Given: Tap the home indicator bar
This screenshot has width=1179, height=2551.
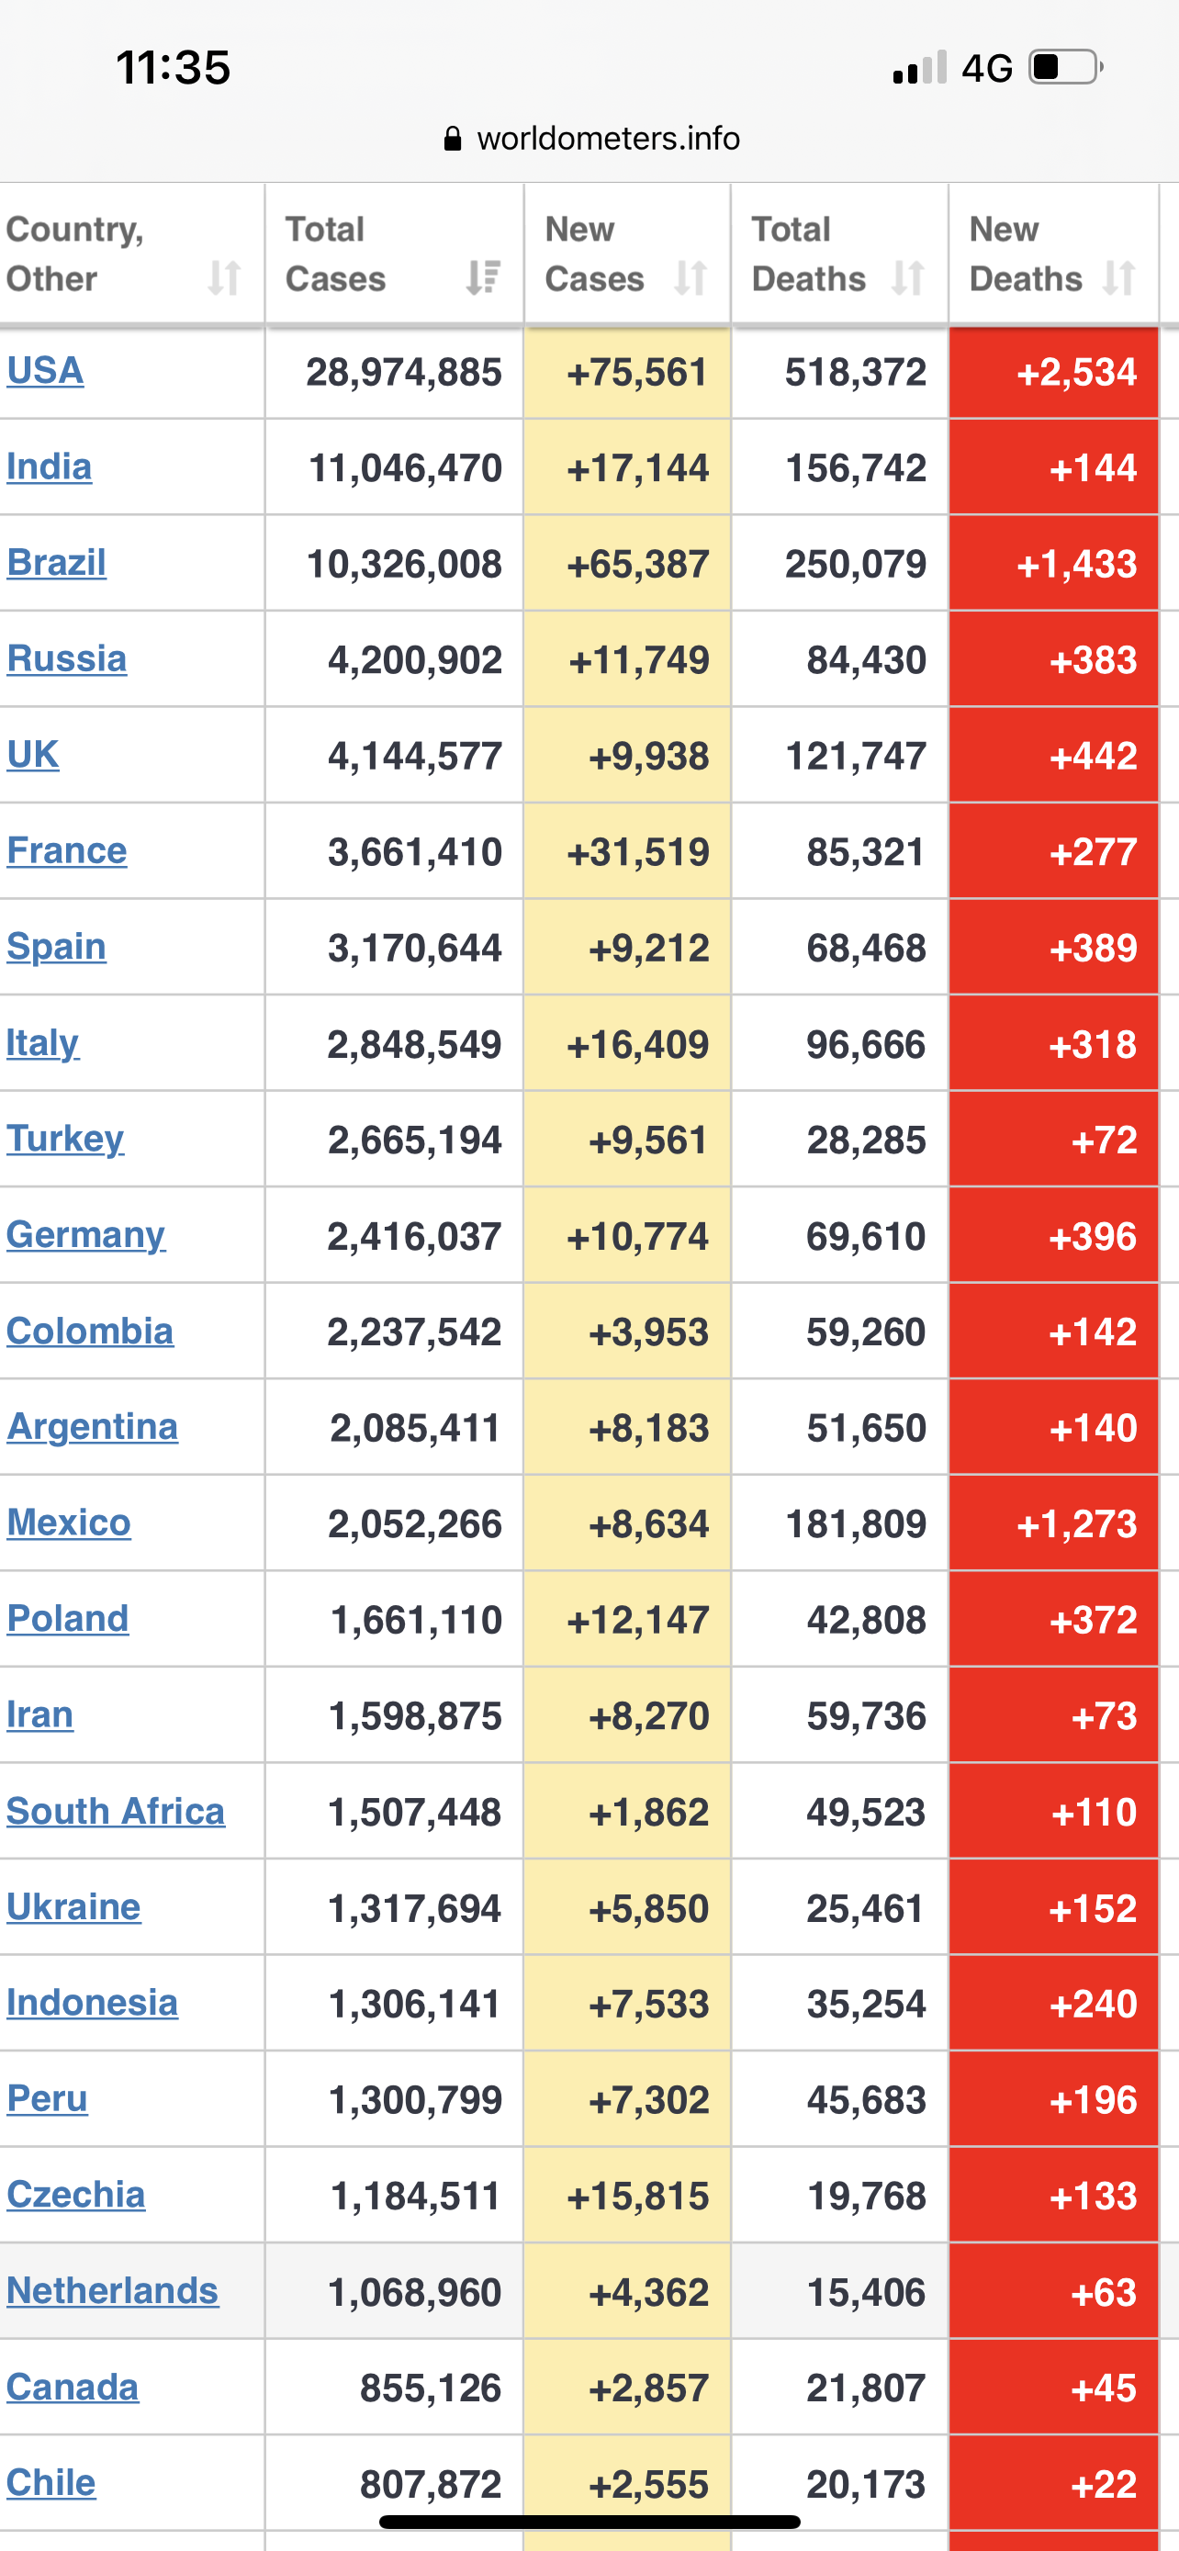Looking at the screenshot, I should coord(590,2522).
